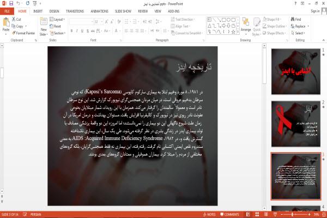Viewport: 327px width, 218px height.
Task: Open PowerPoint Help question mark
Action: [x=295, y=4]
